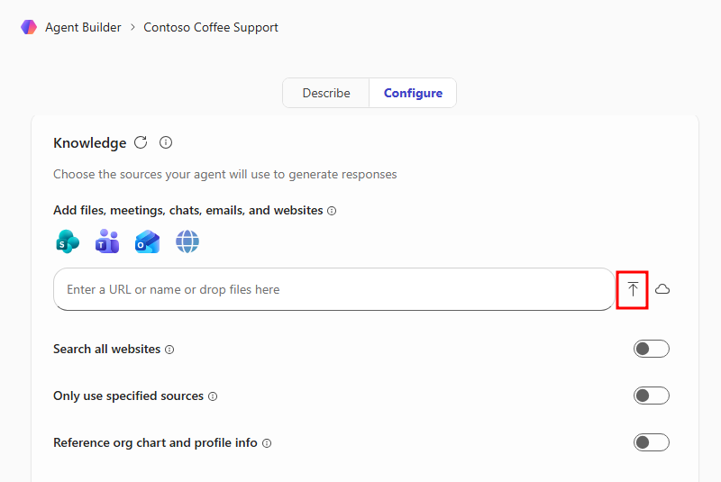Enable the Search all websites toggle

pos(651,349)
